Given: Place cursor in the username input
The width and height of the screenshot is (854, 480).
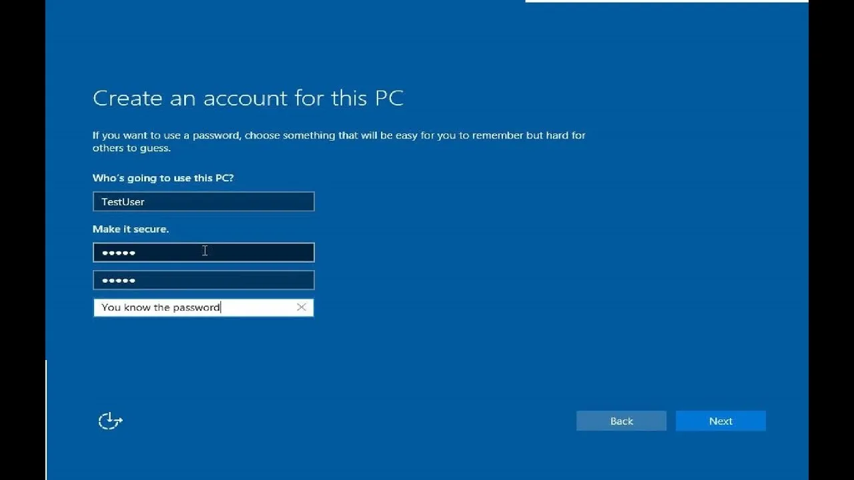Looking at the screenshot, I should (x=203, y=201).
